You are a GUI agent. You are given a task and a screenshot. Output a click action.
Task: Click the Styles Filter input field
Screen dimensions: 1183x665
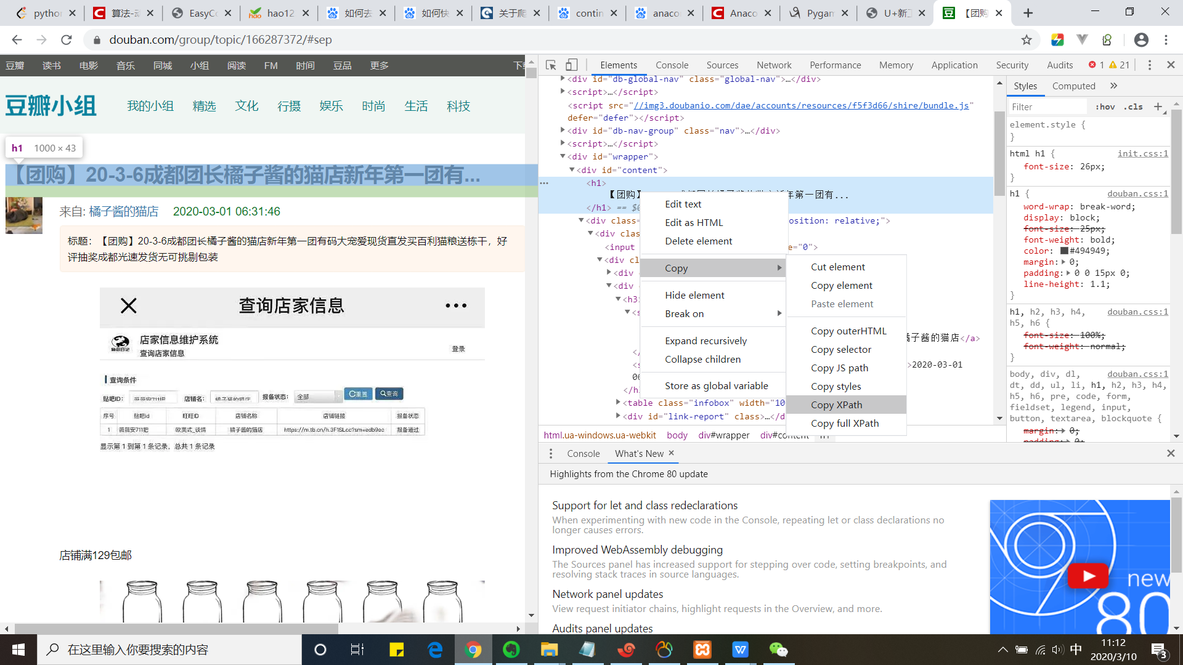[x=1047, y=107]
